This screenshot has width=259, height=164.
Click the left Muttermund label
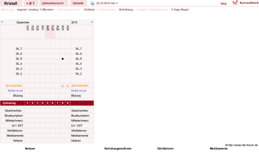point(15,91)
